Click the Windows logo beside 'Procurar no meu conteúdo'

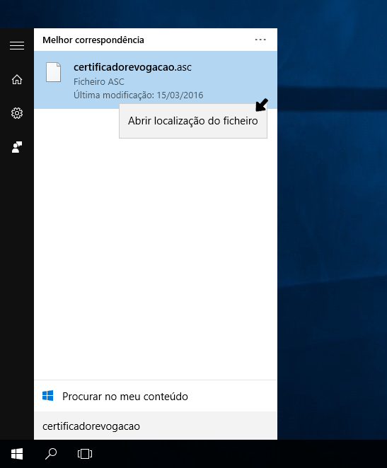tap(48, 396)
